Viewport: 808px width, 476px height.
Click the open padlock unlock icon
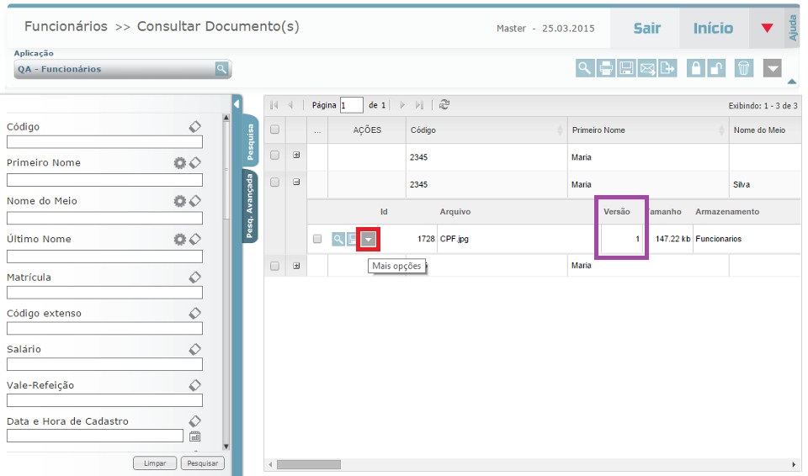coord(716,69)
